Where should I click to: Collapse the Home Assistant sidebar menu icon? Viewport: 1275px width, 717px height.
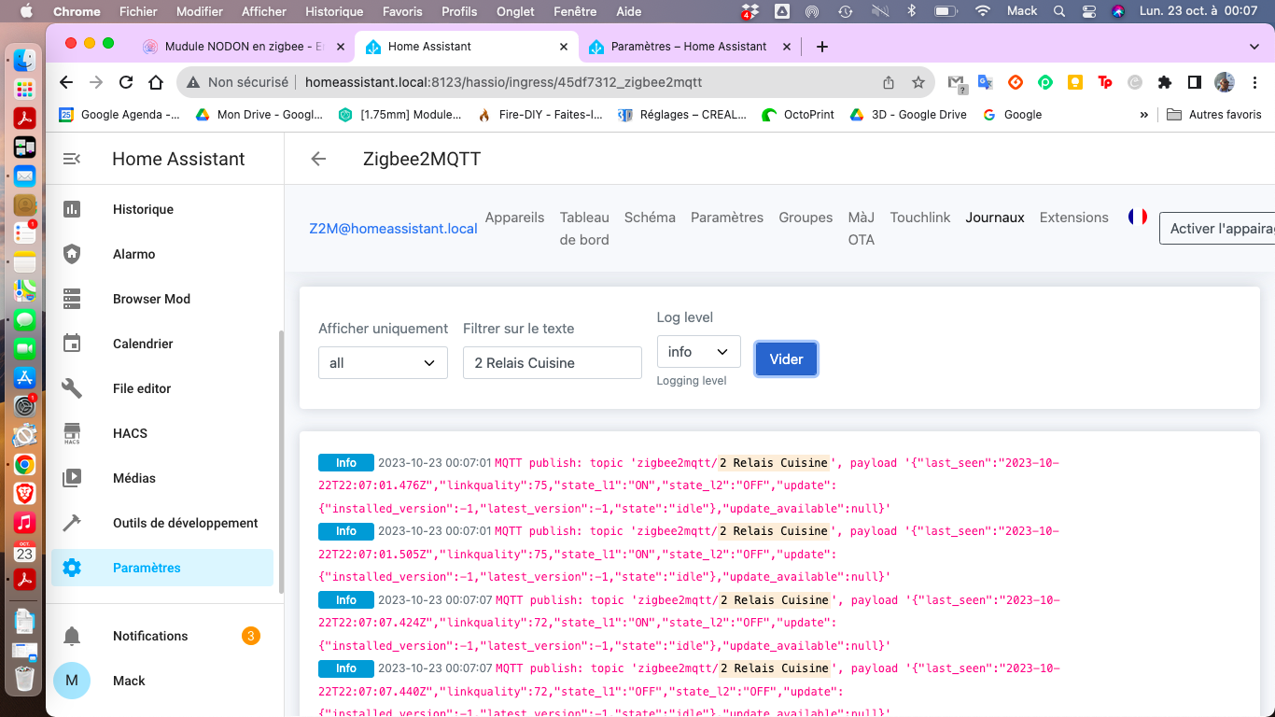[x=72, y=159]
